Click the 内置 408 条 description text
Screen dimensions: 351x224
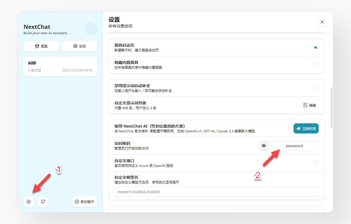(x=136, y=108)
